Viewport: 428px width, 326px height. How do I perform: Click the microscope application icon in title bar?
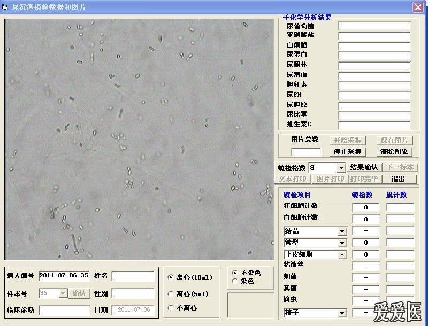6,7
